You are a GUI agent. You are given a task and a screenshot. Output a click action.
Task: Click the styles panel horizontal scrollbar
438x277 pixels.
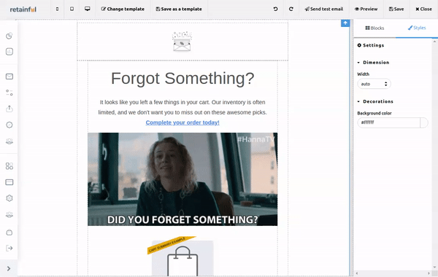click(393, 273)
